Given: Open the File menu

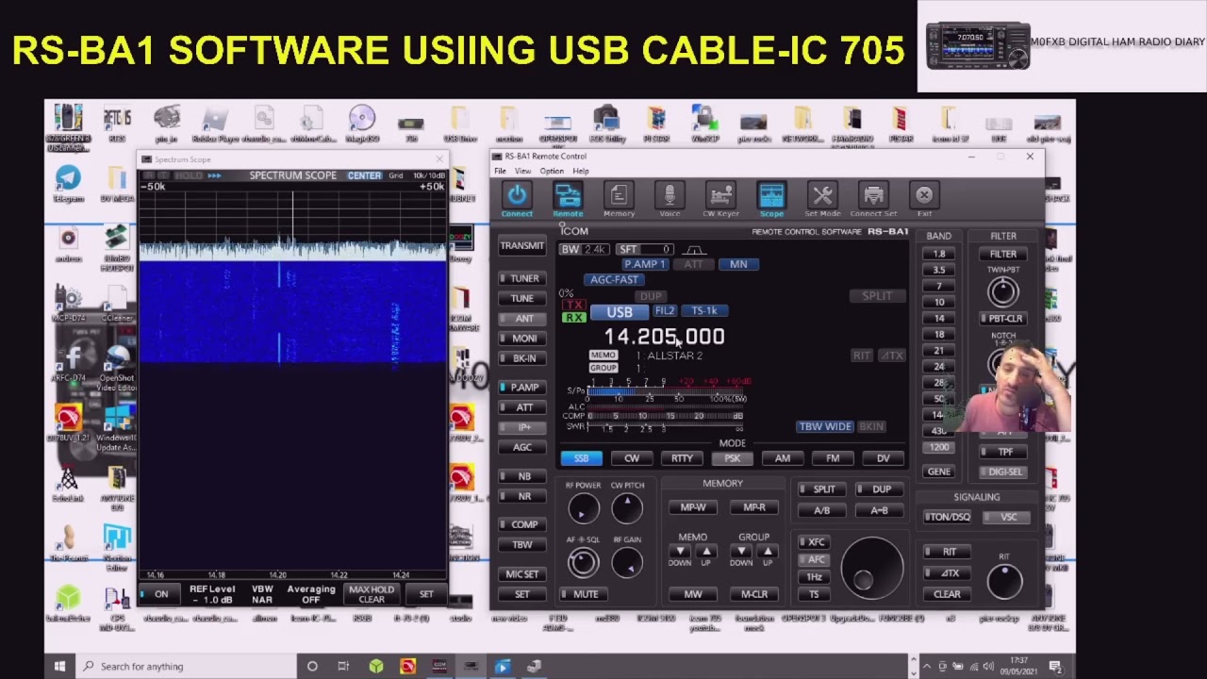Looking at the screenshot, I should tap(501, 171).
